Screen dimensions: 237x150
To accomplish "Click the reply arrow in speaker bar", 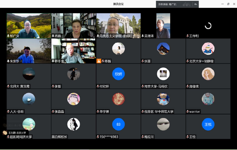I will coord(195,4).
